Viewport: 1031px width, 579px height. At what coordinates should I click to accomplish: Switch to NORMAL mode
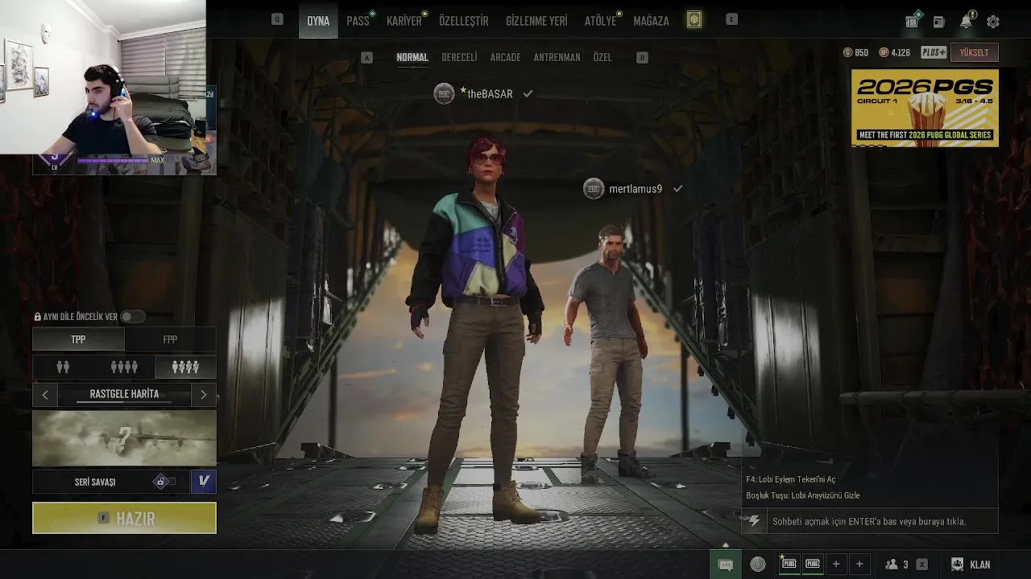pos(412,58)
